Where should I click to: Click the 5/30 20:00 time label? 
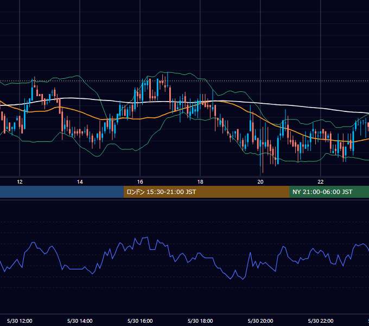tap(260, 321)
